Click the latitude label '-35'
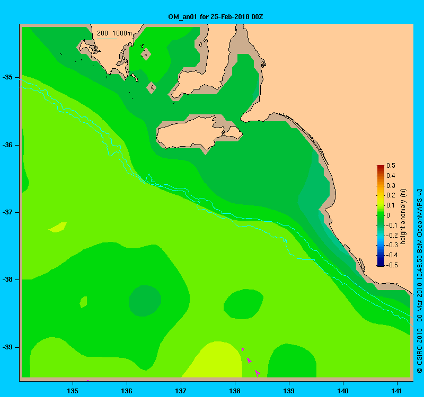Screen dimensions: 424x397 click(x=7, y=77)
